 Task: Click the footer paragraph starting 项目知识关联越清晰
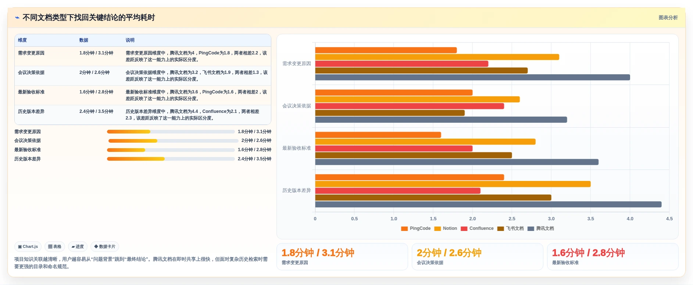[141, 263]
